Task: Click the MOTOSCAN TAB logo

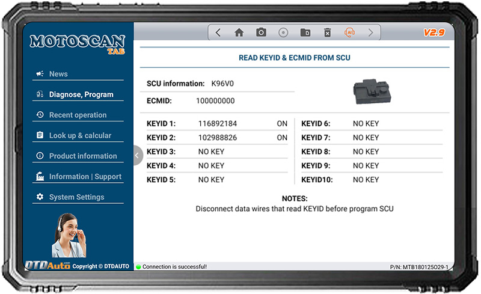Action: click(78, 44)
